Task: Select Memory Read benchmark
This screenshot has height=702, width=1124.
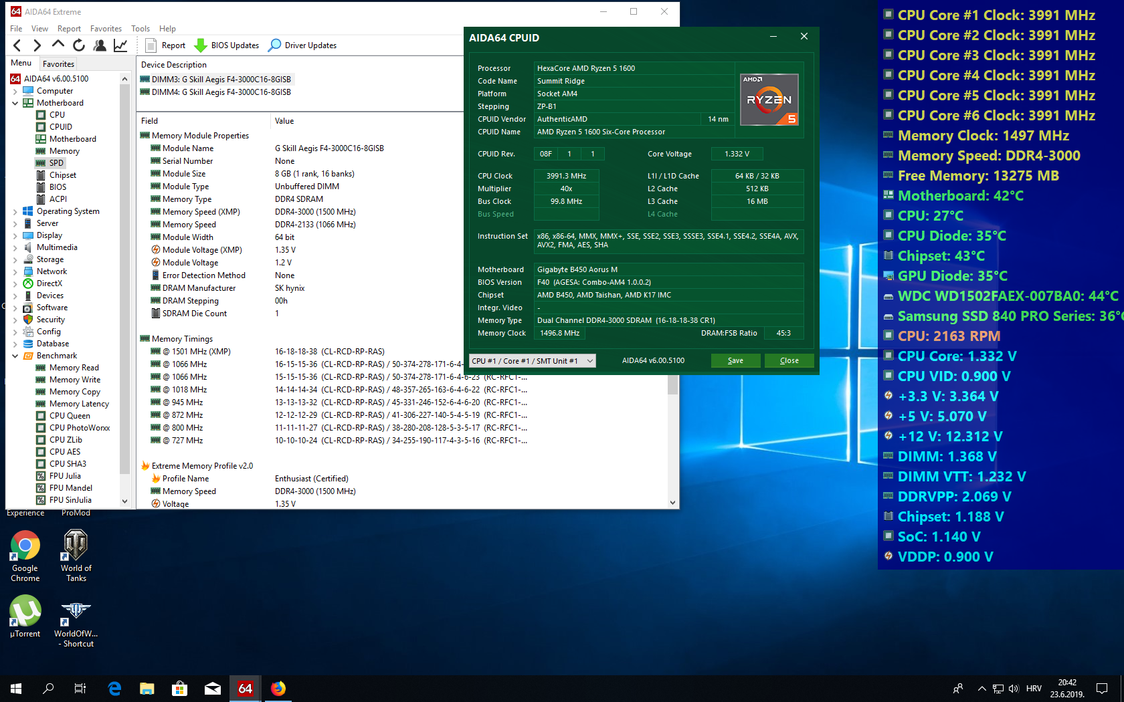Action: [74, 368]
